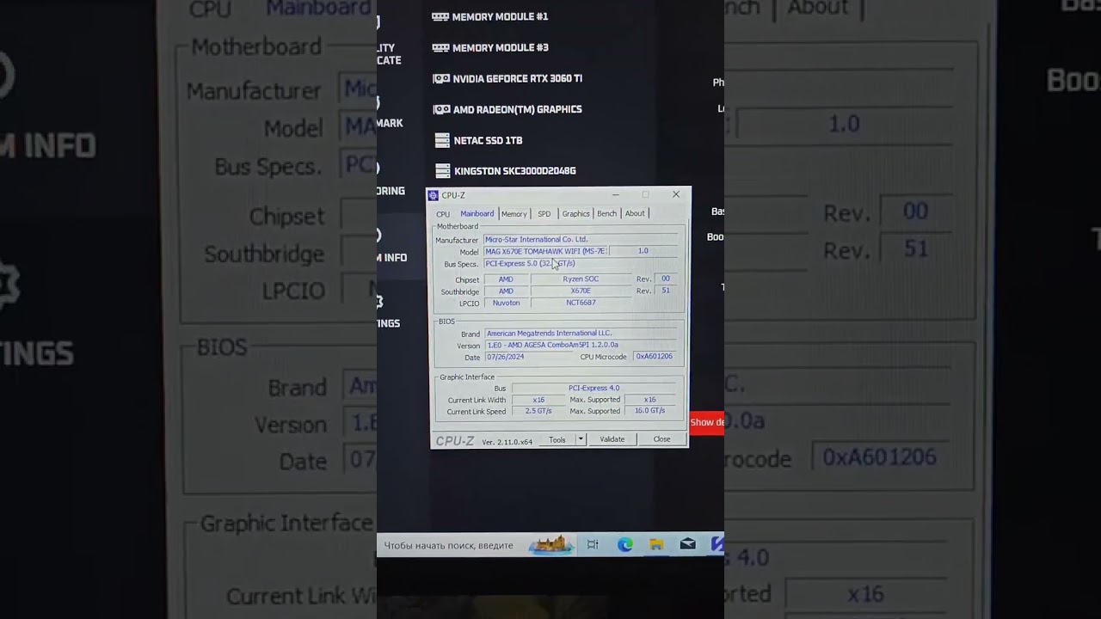Click the Current Link Speed 2.5 GT/s value
This screenshot has height=619, width=1101.
click(538, 411)
